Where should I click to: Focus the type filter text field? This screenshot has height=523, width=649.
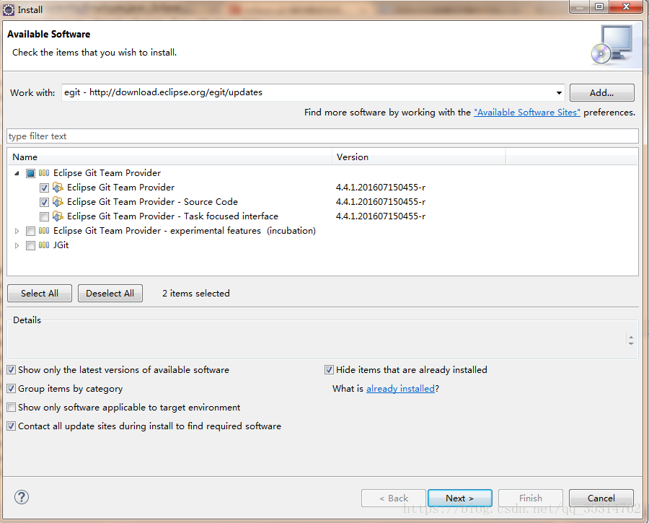click(322, 136)
